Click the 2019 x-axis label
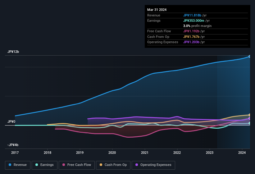This screenshot has height=174, width=255. point(80,153)
